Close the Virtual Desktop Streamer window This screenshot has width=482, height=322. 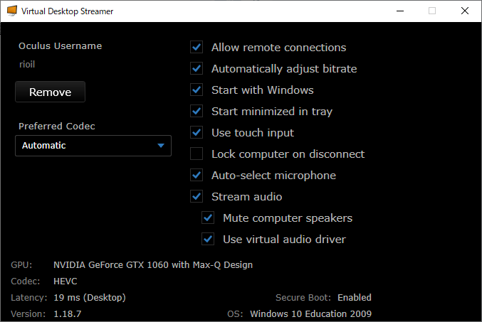tap(465, 11)
